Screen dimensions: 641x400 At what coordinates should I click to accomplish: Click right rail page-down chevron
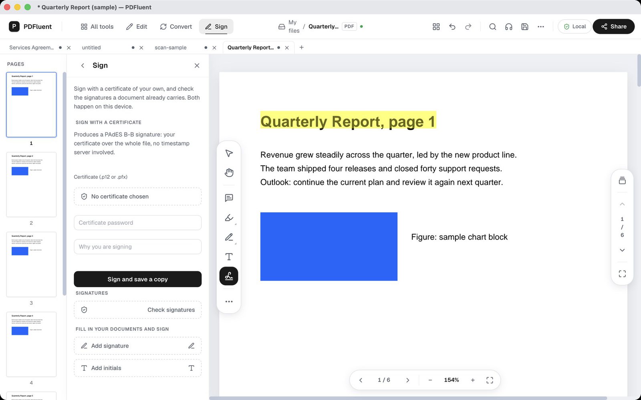pyautogui.click(x=622, y=250)
